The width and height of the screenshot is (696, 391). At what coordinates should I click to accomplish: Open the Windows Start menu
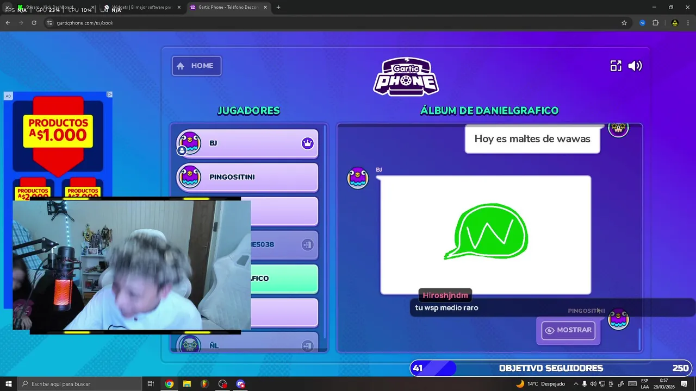(9, 384)
